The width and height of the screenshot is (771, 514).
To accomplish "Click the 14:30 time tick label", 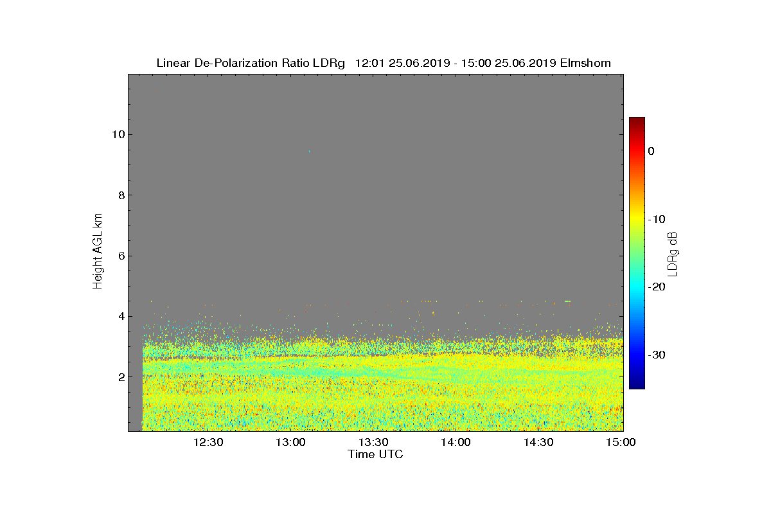I will coord(538,442).
